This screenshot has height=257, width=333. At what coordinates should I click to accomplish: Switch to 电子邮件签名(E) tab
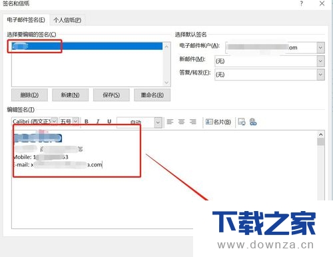[x=26, y=20]
